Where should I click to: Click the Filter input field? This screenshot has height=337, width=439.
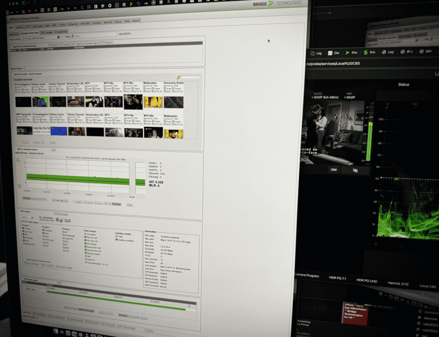click(x=95, y=35)
